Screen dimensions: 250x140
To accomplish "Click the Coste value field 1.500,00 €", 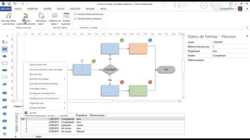I will click(x=230, y=42).
